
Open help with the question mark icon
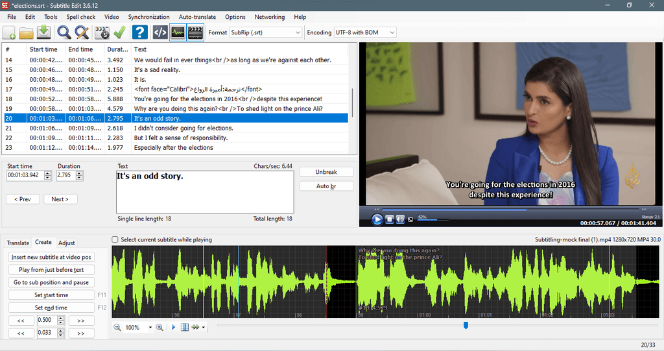point(140,32)
